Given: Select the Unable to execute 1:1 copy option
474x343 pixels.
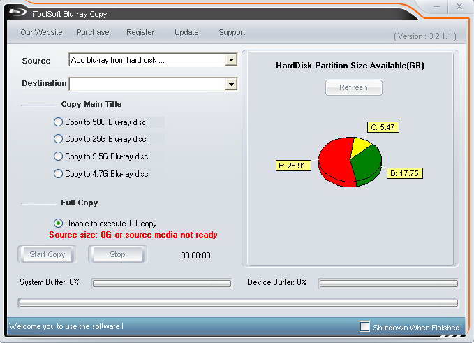Looking at the screenshot, I should [105, 224].
